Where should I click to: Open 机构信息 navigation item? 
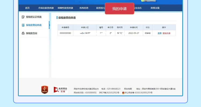[x=84, y=8]
